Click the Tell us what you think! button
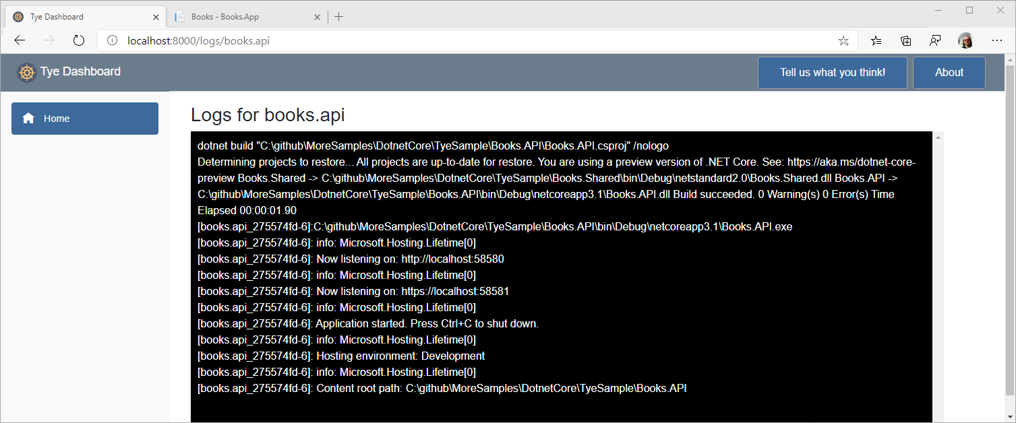Image resolution: width=1016 pixels, height=423 pixels. (832, 73)
